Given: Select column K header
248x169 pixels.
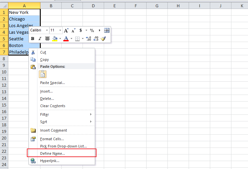Looking at the screenshot, I should click(240, 6).
